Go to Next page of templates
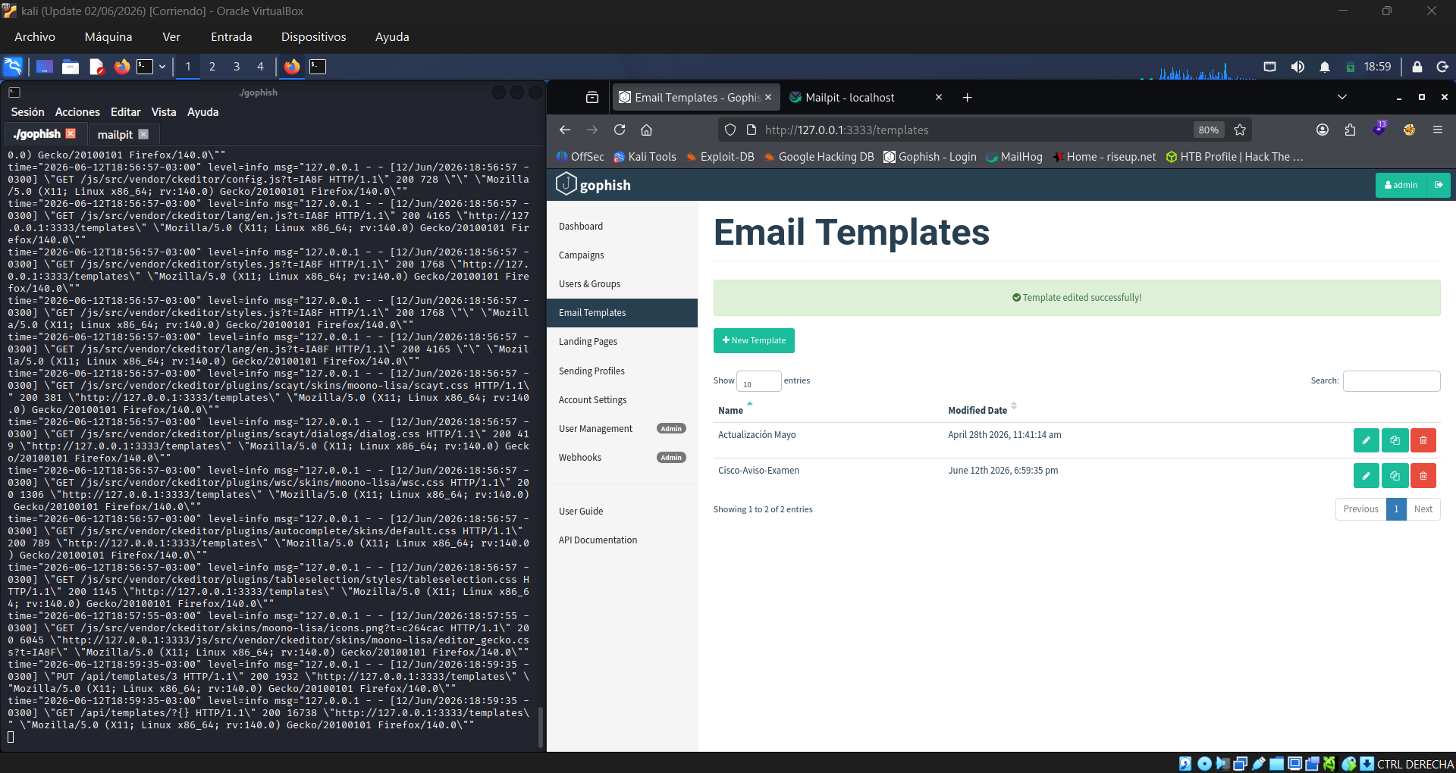The image size is (1456, 773). click(x=1423, y=509)
